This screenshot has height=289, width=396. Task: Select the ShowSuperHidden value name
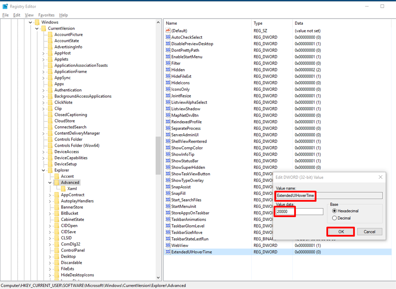tap(188, 167)
